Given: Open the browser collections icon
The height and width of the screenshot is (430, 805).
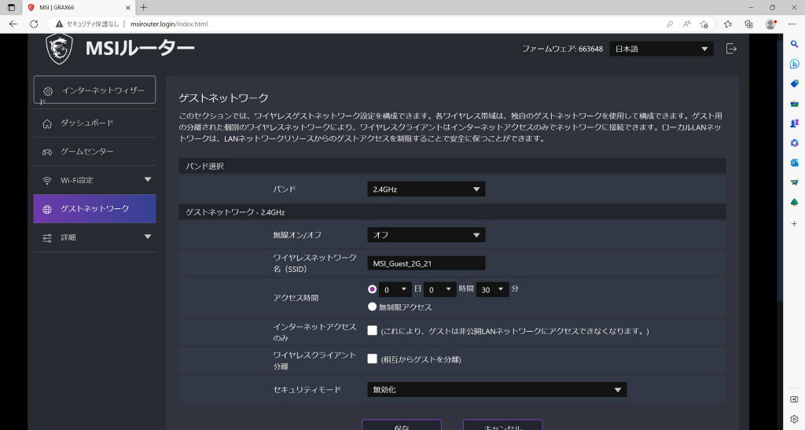Looking at the screenshot, I should 748,24.
